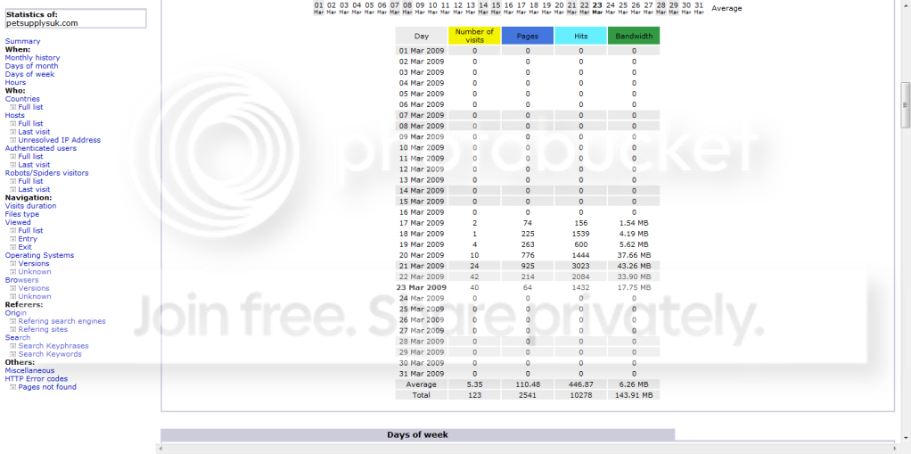Image resolution: width=911 pixels, height=454 pixels.
Task: Click the 43.26 MB bandwidth value
Action: point(634,266)
